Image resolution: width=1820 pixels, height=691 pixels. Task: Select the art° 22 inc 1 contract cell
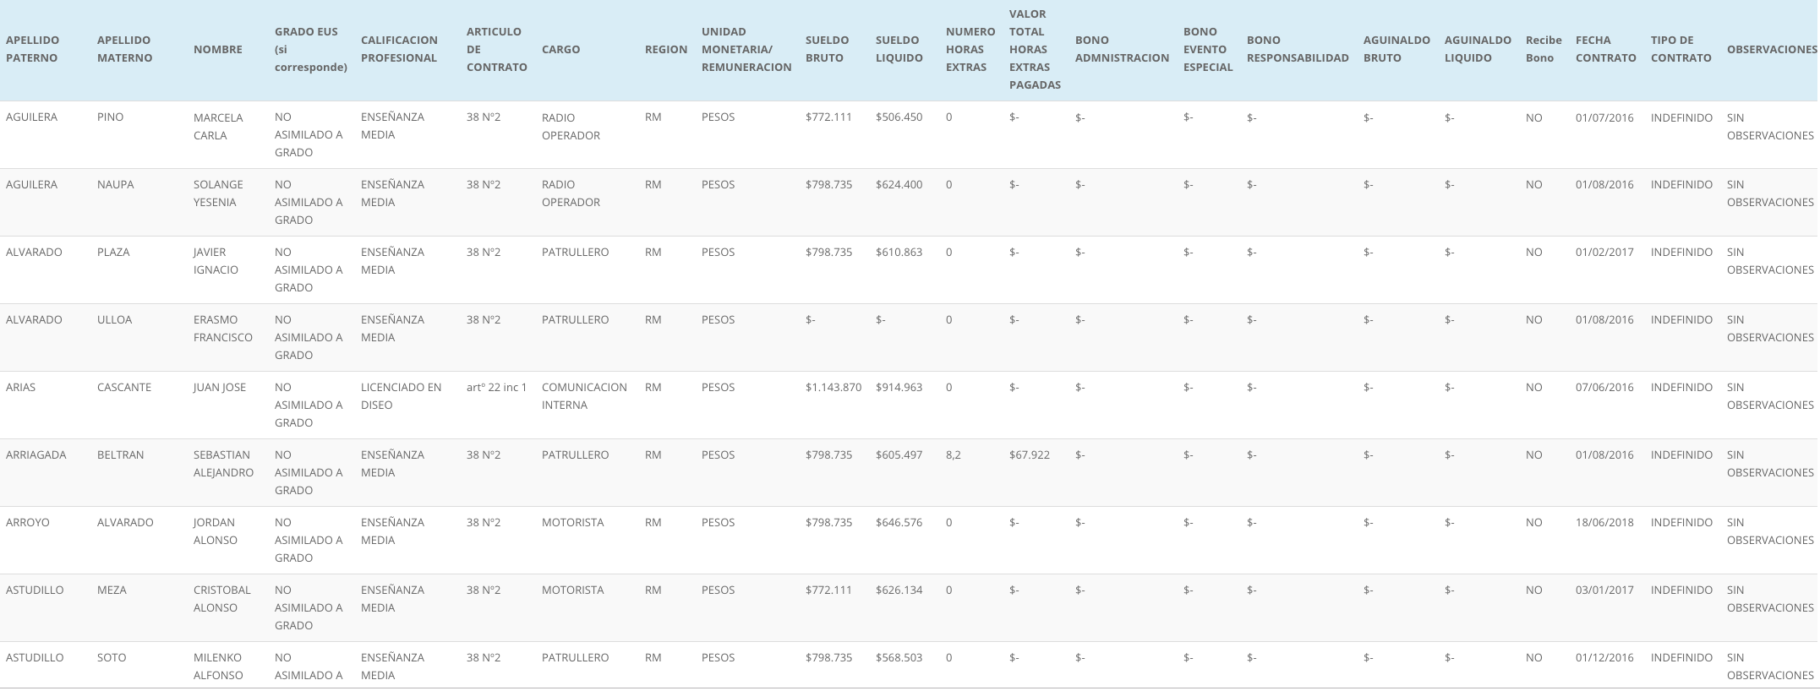(496, 387)
